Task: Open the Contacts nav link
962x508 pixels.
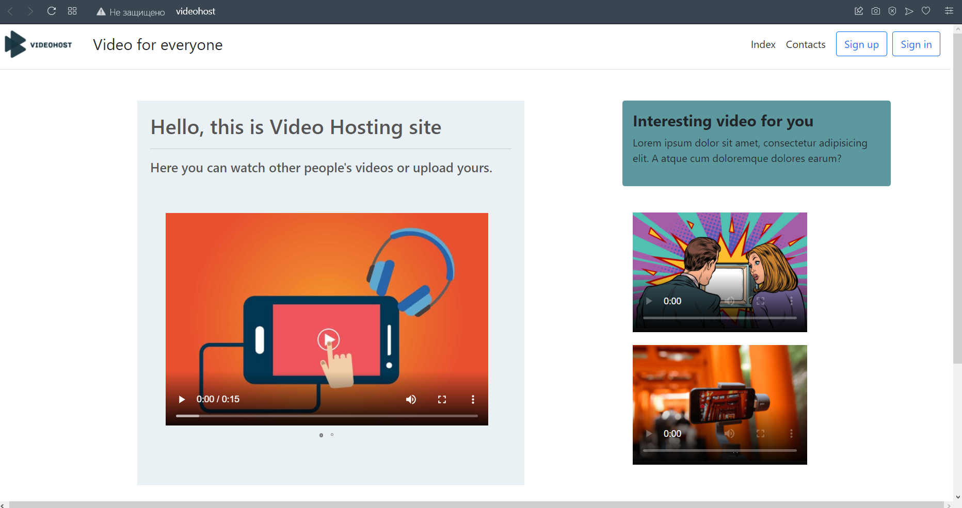Action: pos(806,44)
